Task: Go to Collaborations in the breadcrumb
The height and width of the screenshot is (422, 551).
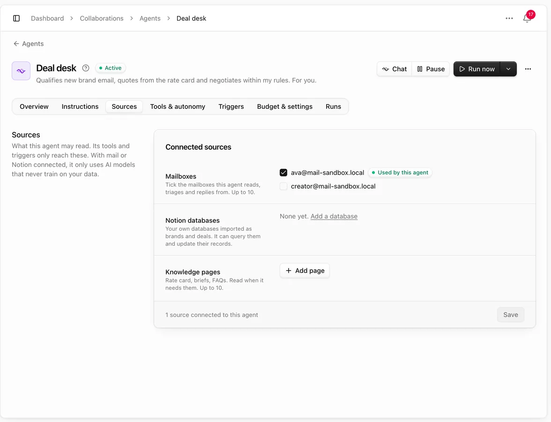Action: point(102,18)
